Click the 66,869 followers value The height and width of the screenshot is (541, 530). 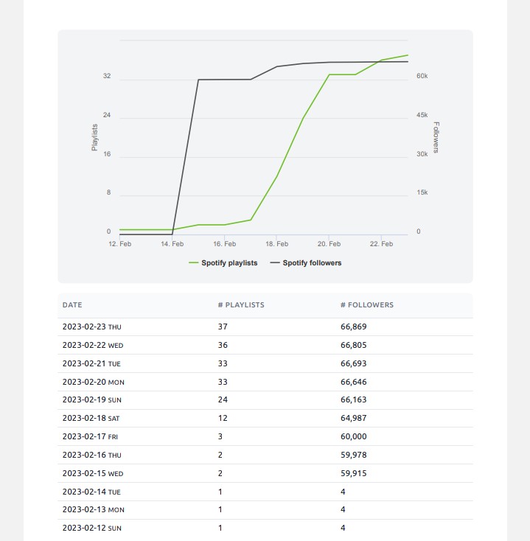pyautogui.click(x=353, y=327)
